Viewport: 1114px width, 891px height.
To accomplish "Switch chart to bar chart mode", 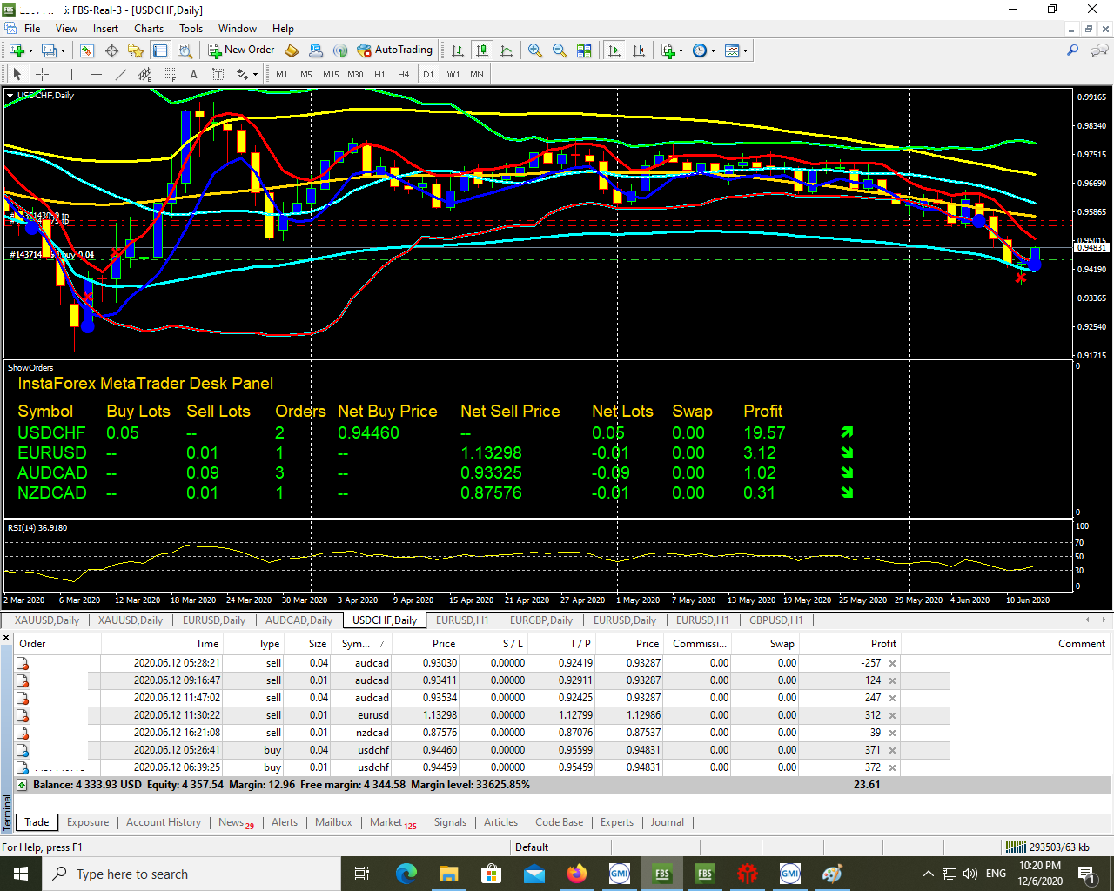I will pyautogui.click(x=458, y=50).
